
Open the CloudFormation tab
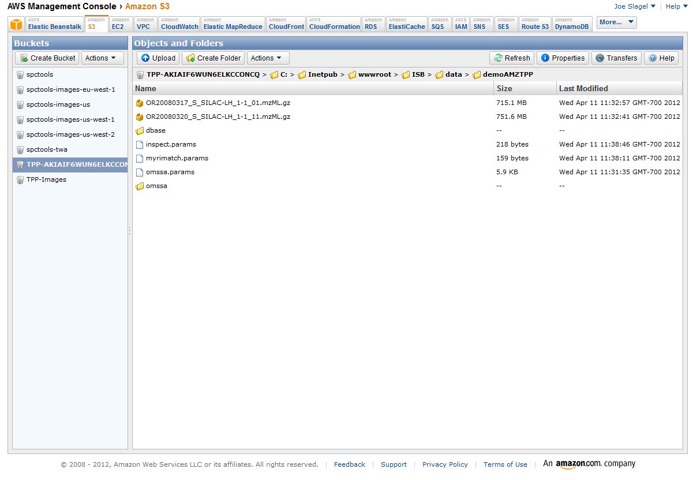pyautogui.click(x=334, y=24)
